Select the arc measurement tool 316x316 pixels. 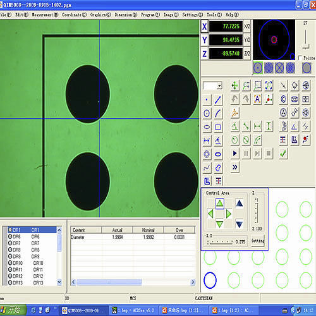pos(218,113)
